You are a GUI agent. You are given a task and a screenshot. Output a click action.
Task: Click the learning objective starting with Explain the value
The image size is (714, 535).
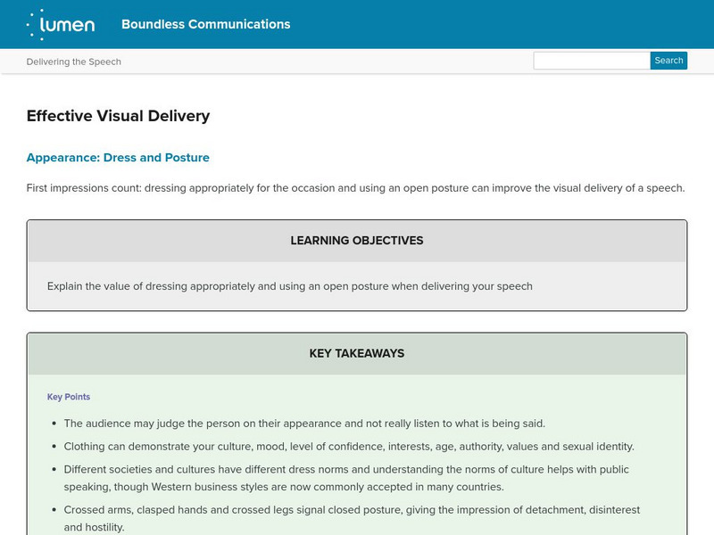point(289,286)
